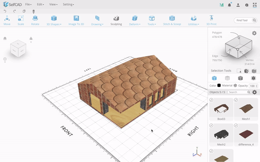Image resolution: width=260 pixels, height=162 pixels.
Task: Select the Move tool
Action: point(7,20)
